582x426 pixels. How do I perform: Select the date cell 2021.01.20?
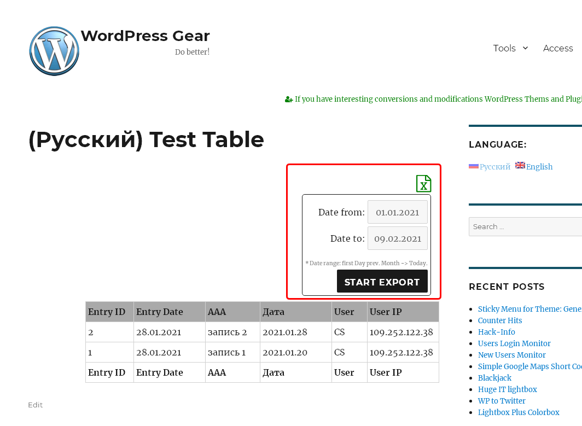(296, 352)
